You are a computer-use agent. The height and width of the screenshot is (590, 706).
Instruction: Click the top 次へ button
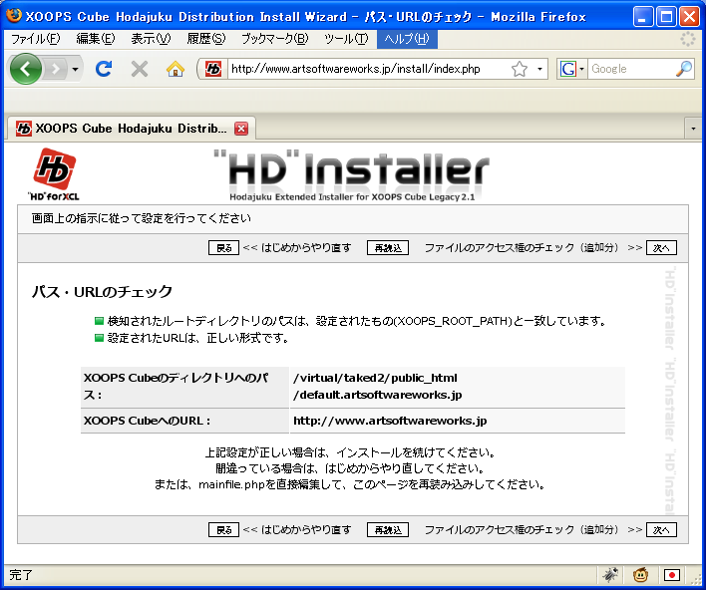[x=661, y=248]
